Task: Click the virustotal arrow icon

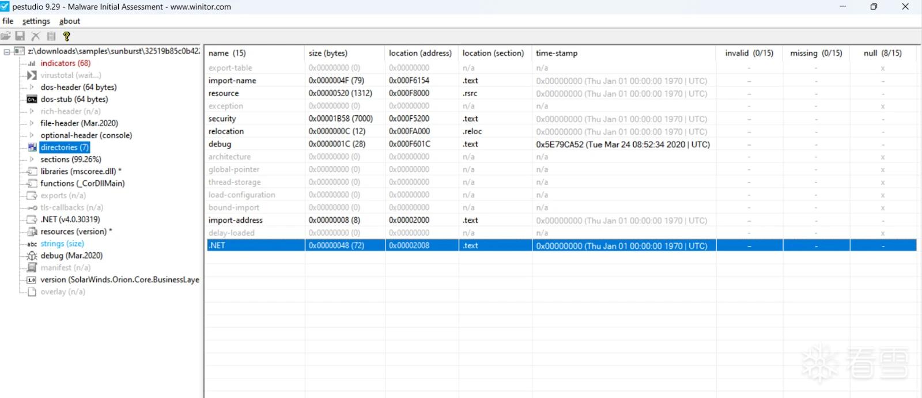Action: [x=32, y=75]
